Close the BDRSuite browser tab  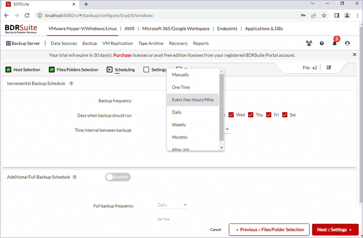click(x=74, y=4)
